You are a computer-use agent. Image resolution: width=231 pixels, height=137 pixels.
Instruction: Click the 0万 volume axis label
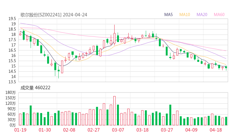click(x=13, y=125)
